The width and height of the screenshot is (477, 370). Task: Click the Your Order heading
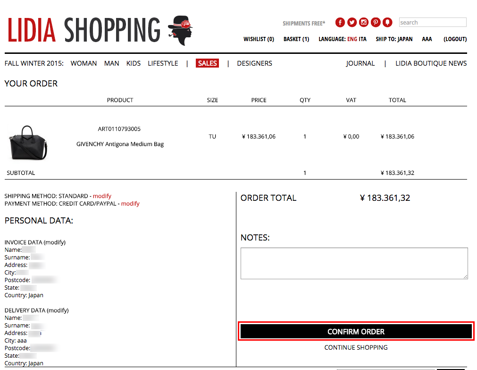point(31,84)
